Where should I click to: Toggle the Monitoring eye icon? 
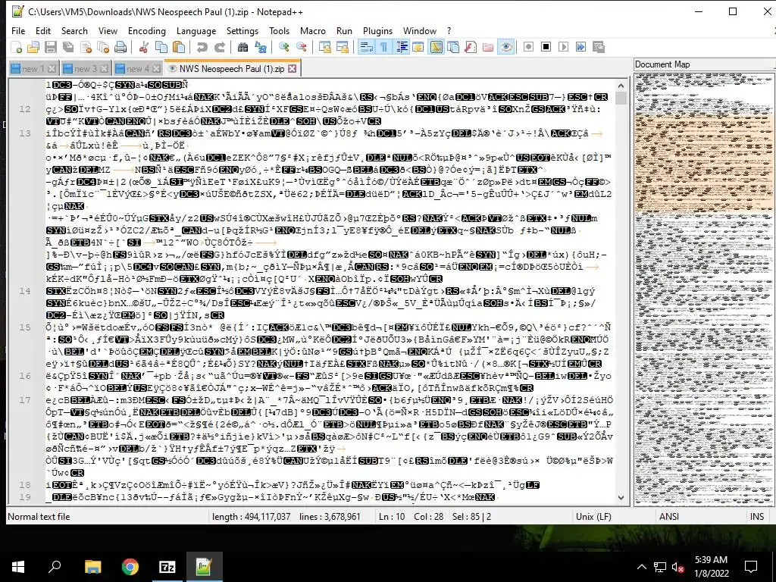click(505, 47)
